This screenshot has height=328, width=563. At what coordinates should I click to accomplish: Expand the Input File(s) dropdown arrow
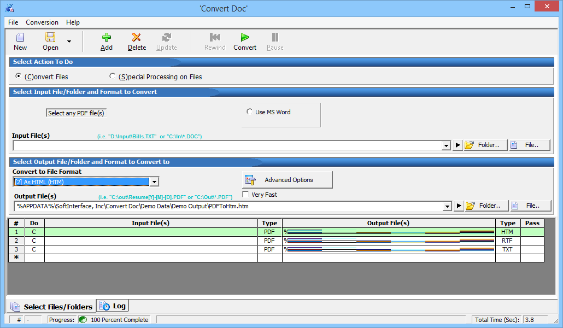pos(447,145)
